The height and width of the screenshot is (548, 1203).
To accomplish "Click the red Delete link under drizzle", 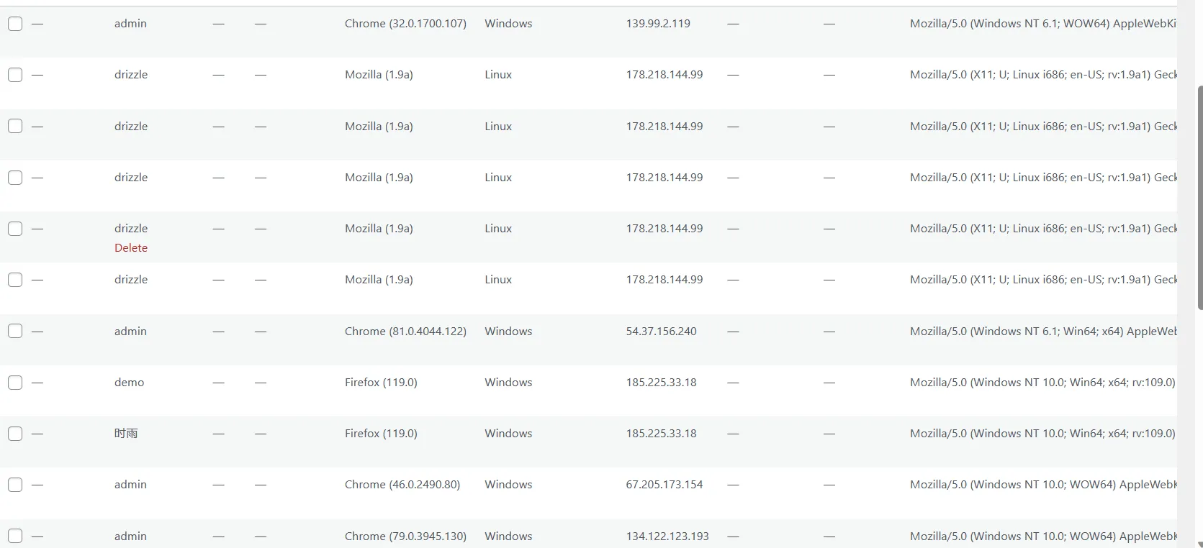I will 131,248.
